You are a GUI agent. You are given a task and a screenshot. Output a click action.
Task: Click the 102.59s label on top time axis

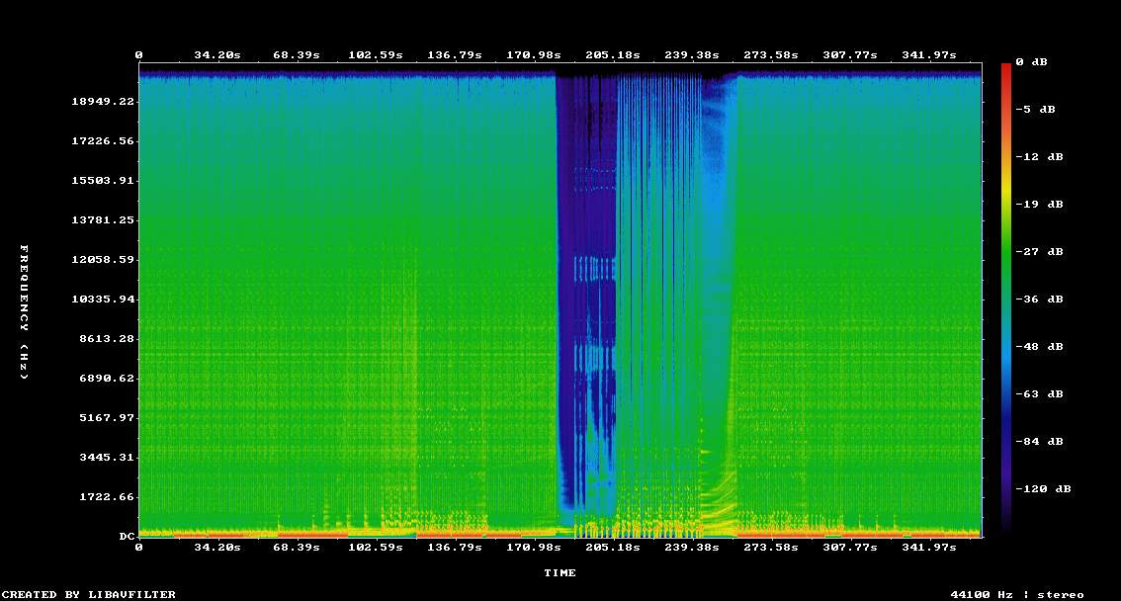(376, 55)
